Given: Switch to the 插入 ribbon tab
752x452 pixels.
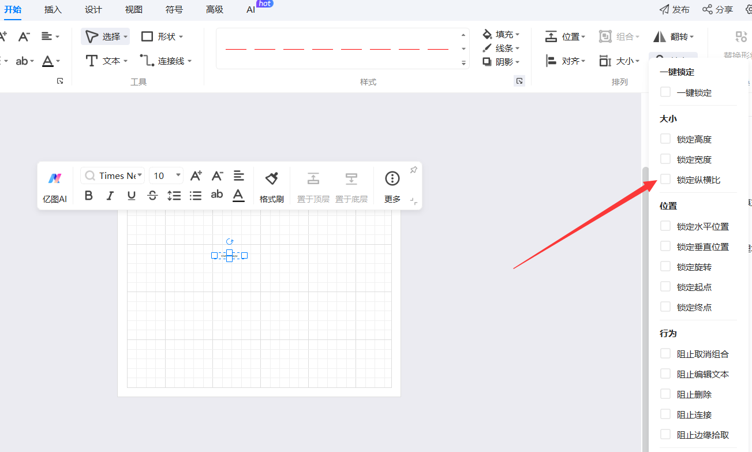Looking at the screenshot, I should pos(53,10).
